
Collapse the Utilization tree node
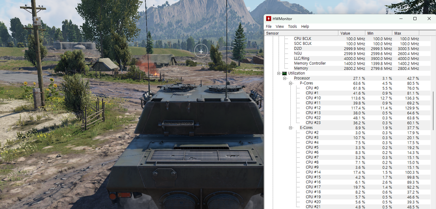[x=279, y=73]
